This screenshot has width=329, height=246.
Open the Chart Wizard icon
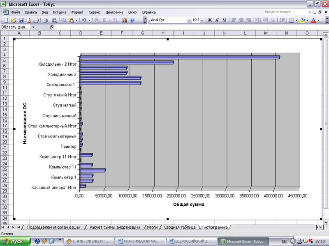[x=125, y=20]
